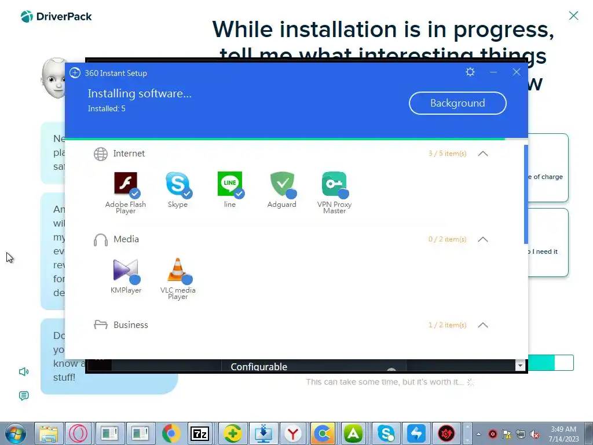This screenshot has width=593, height=445.
Task: Click the 'Installing software...' heading
Action: [x=140, y=93]
